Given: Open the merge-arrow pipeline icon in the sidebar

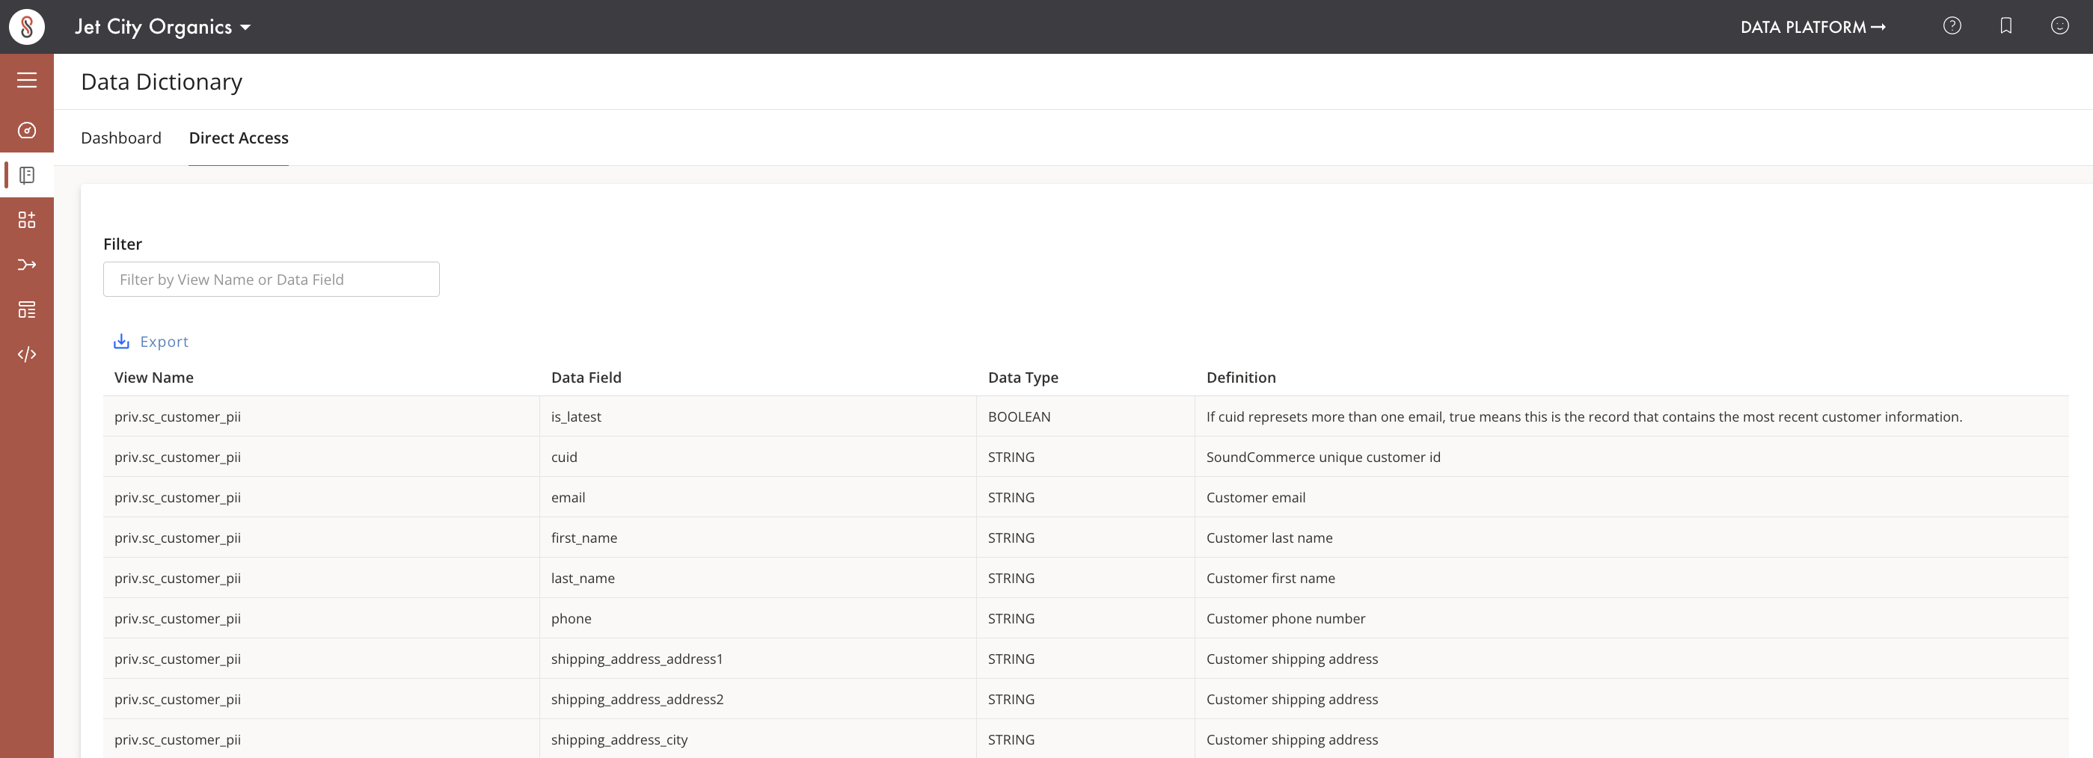Looking at the screenshot, I should [27, 265].
